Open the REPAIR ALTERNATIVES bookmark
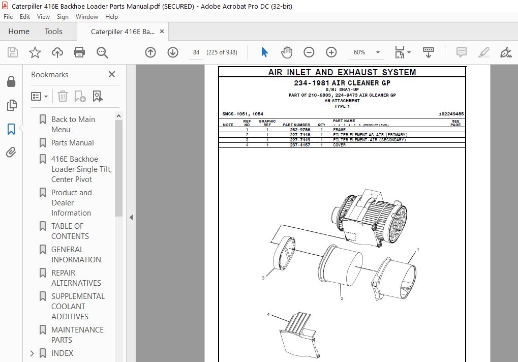Image resolution: width=518 pixels, height=362 pixels. tap(76, 278)
